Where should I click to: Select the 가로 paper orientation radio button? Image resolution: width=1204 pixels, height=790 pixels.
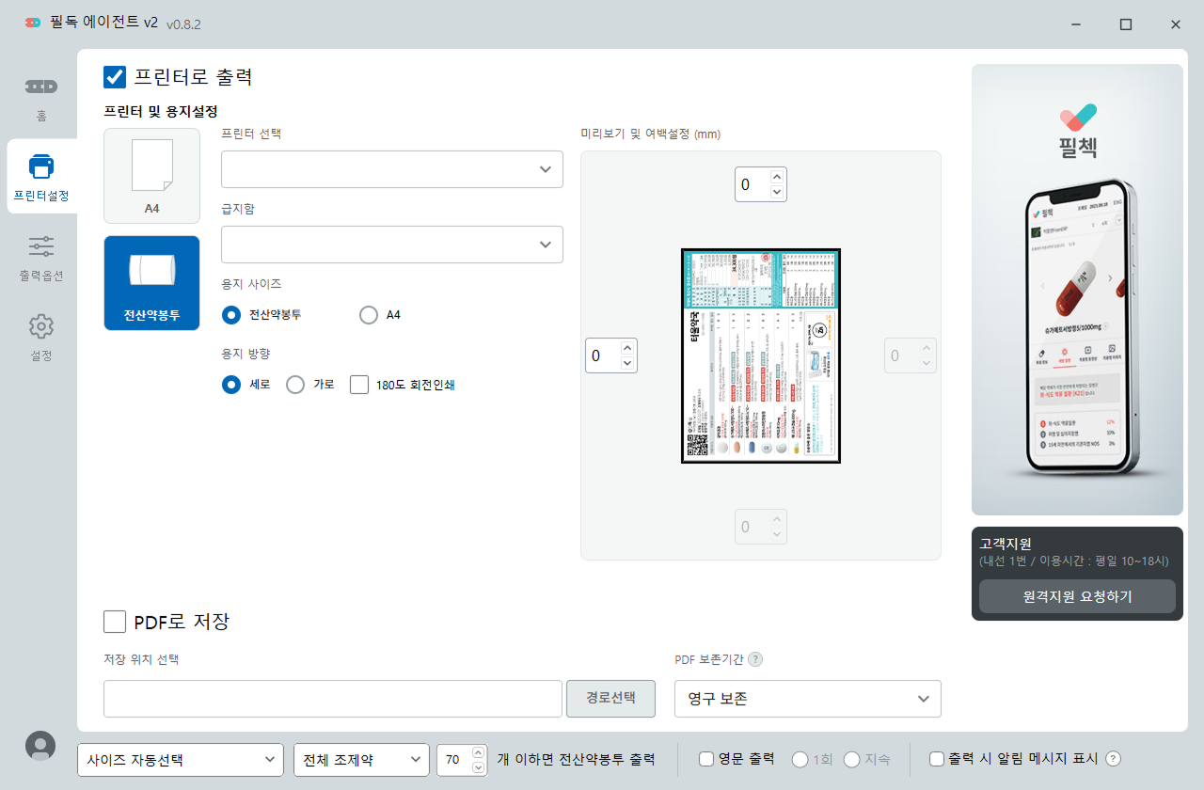(x=294, y=384)
